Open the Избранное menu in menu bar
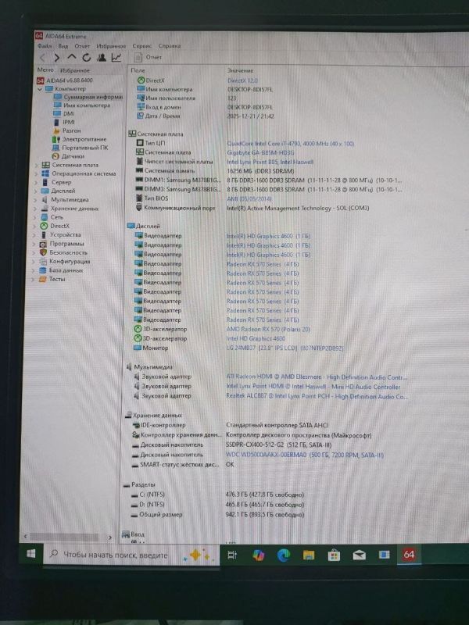The width and height of the screenshot is (469, 625). [x=113, y=46]
